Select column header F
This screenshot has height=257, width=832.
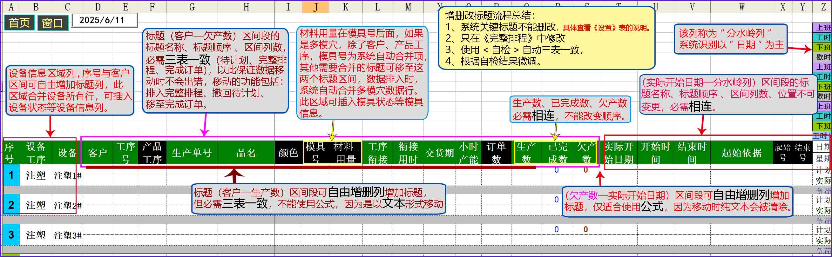(x=152, y=7)
